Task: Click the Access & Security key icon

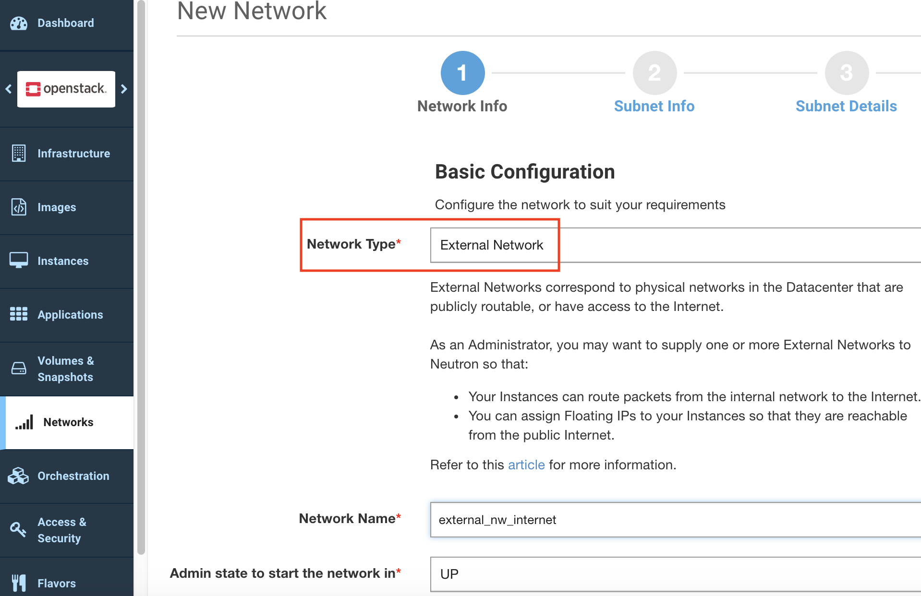Action: coord(18,530)
